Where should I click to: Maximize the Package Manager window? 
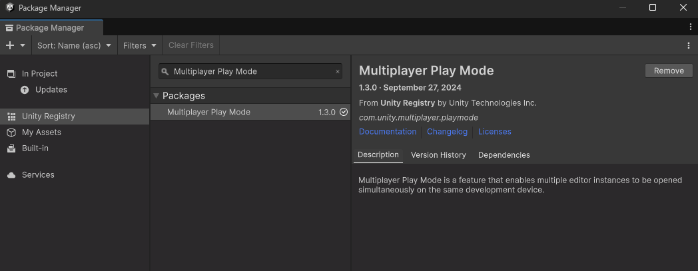653,7
